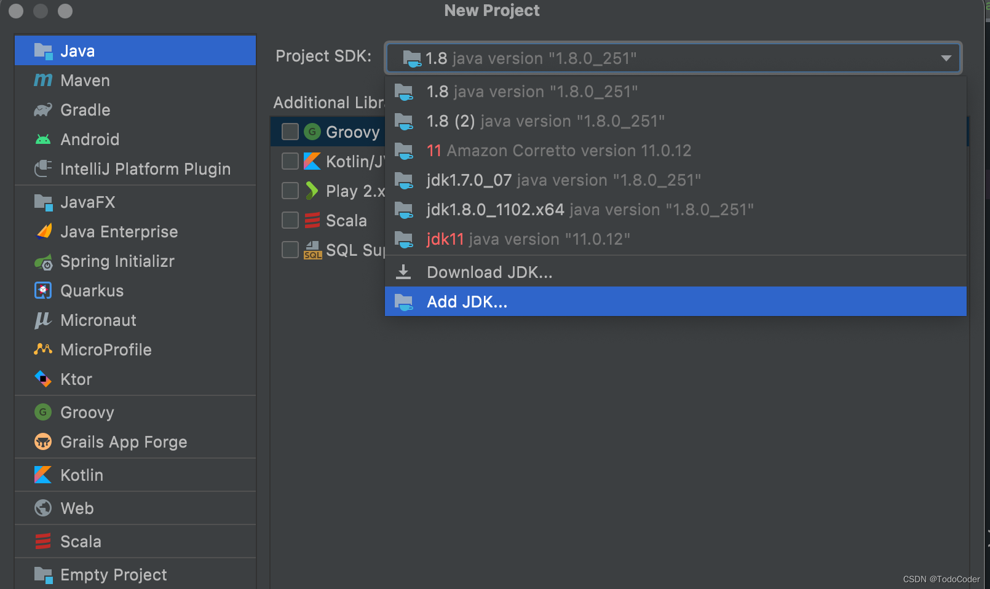Select jdk11 java version 11.0.12
This screenshot has height=589, width=990.
(675, 239)
